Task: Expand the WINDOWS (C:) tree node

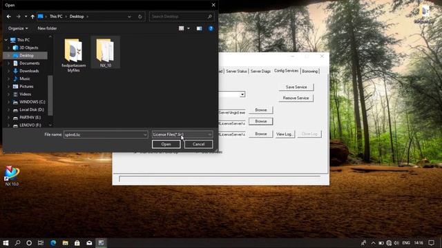Action: click(x=8, y=102)
